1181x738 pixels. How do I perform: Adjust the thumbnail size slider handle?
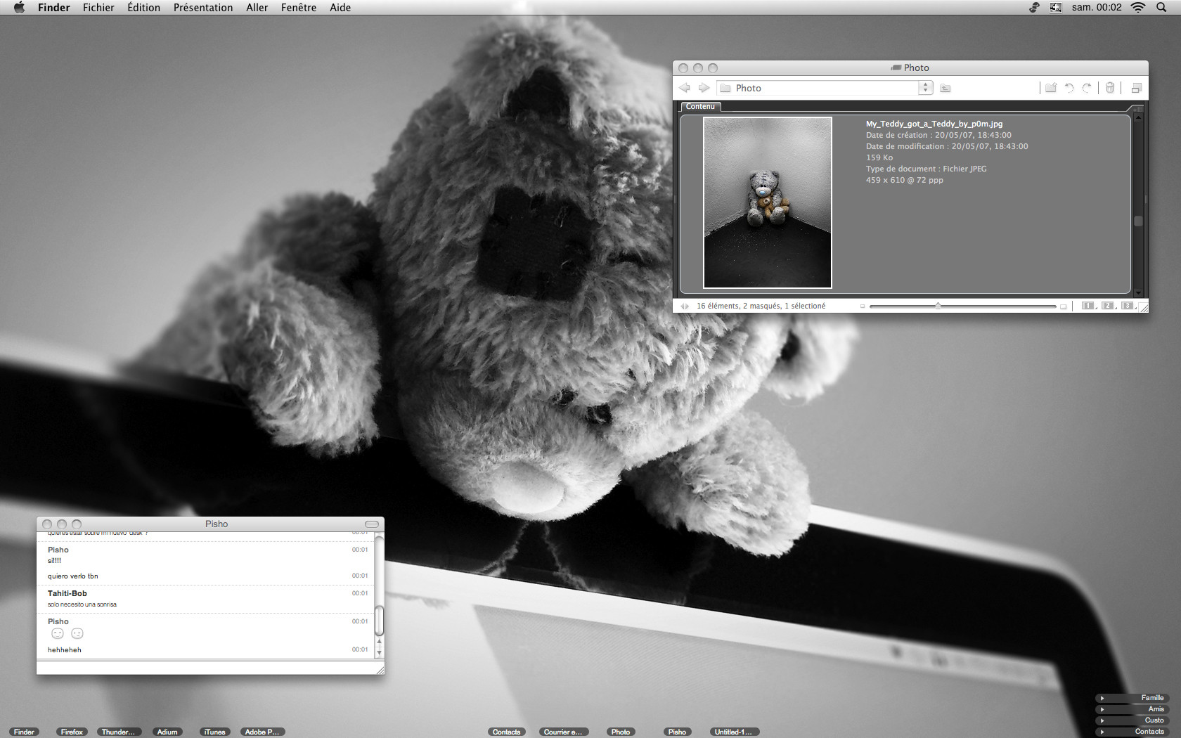coord(938,306)
